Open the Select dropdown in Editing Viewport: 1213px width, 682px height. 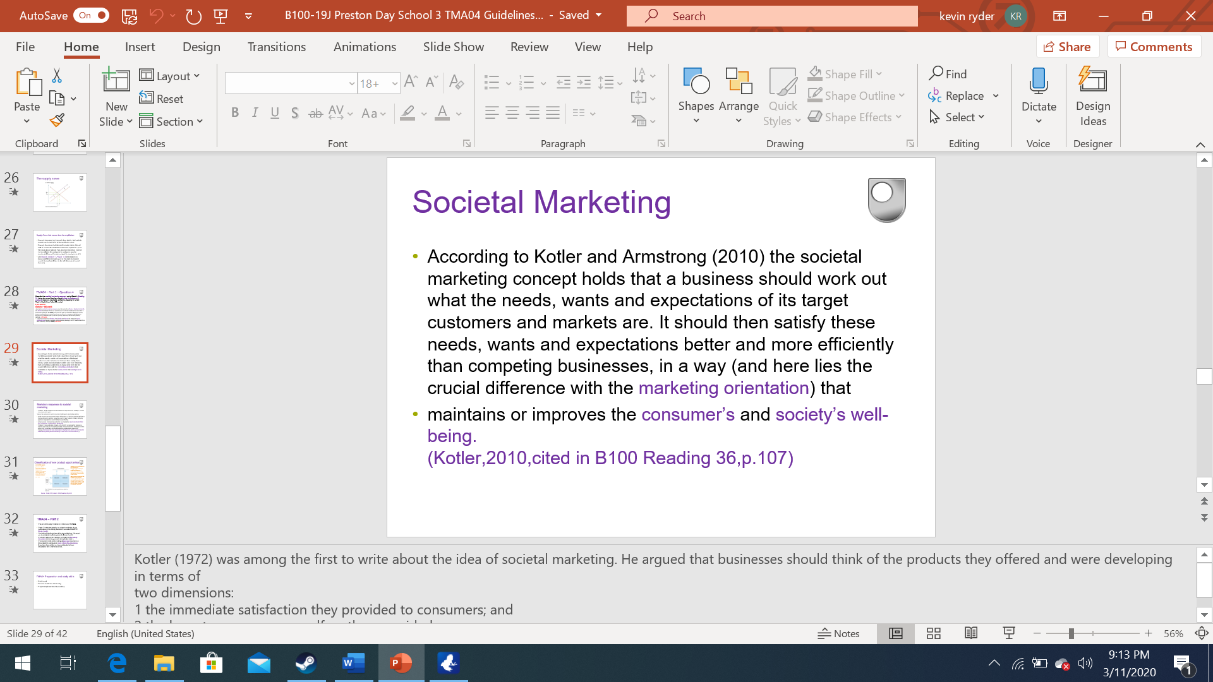coord(957,117)
